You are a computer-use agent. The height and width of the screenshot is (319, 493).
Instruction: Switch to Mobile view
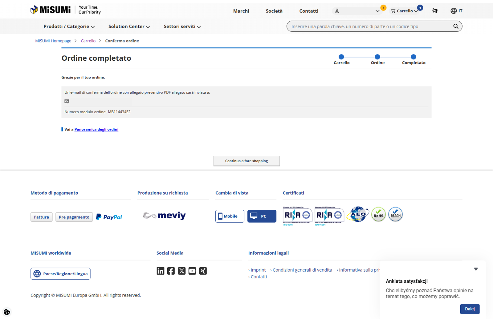[x=230, y=216]
